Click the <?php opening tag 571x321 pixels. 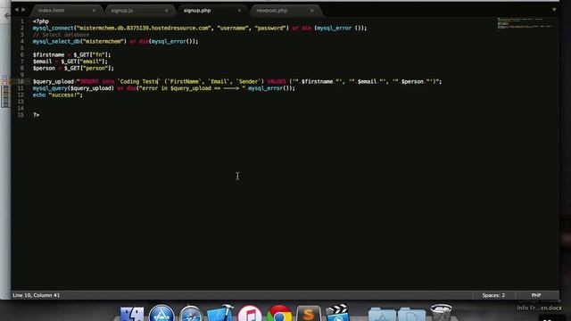coord(41,21)
